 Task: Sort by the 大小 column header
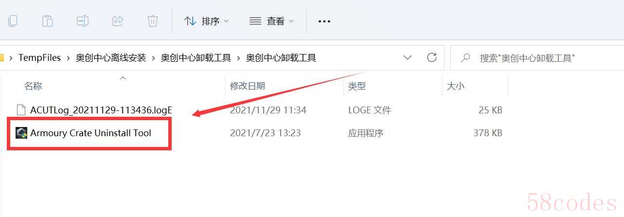tap(456, 86)
